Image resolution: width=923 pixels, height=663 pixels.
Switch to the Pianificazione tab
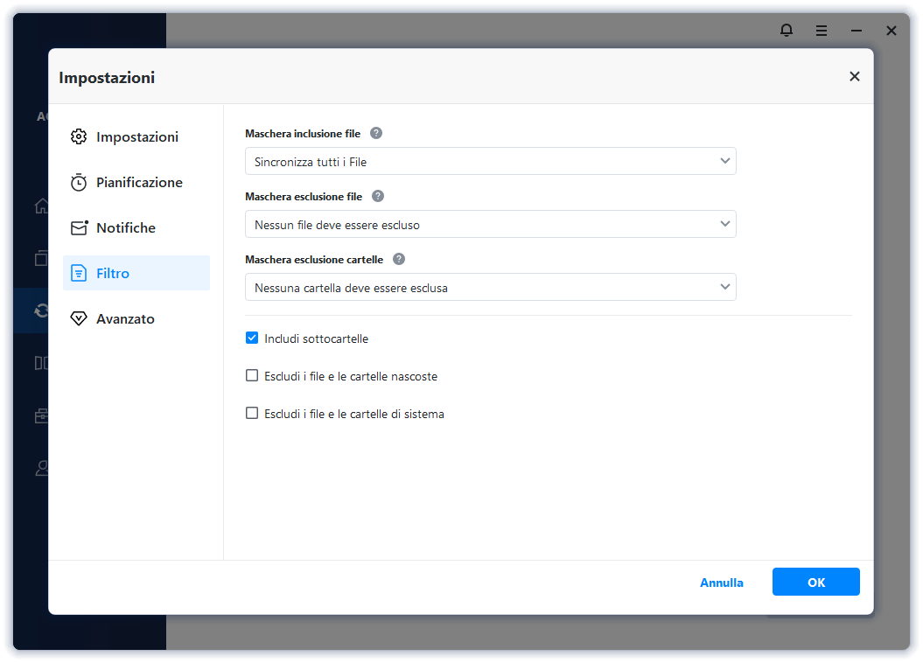click(138, 183)
